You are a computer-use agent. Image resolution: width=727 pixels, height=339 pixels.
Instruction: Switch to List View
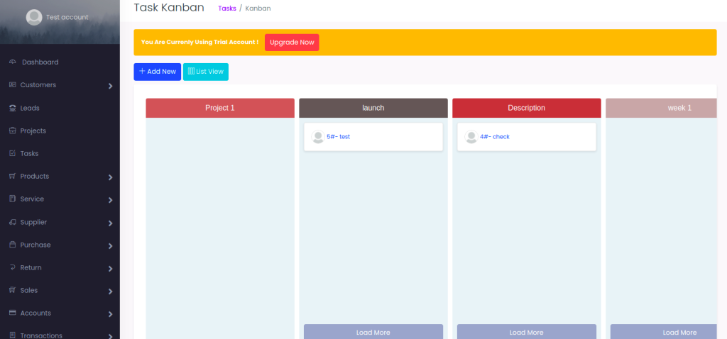click(x=206, y=72)
